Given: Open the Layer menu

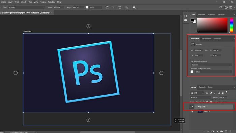Looking at the screenshot, I should click(x=10, y=2).
